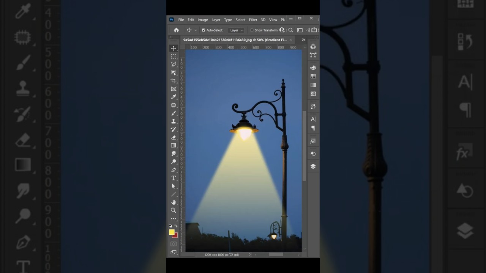Open the Paths panel icon
Image resolution: width=486 pixels, height=273 pixels.
(313, 55)
